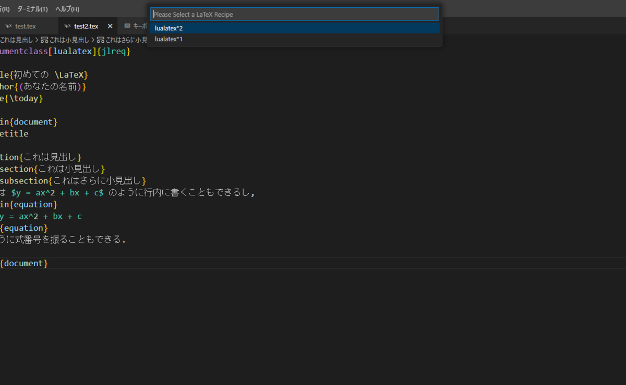The image size is (626, 385).
Task: Open the ヘルプ(H) menu
Action: click(66, 9)
